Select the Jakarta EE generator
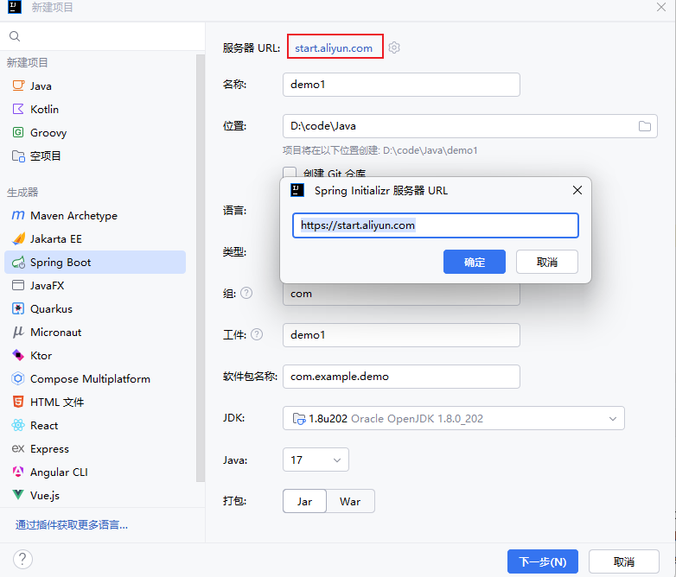 [x=95, y=238]
